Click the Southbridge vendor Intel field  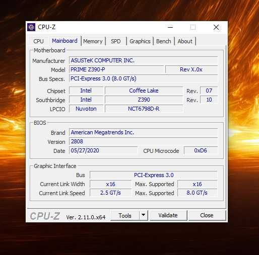pyautogui.click(x=86, y=100)
